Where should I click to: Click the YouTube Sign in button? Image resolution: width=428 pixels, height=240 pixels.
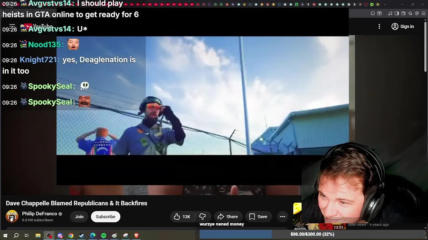(403, 26)
